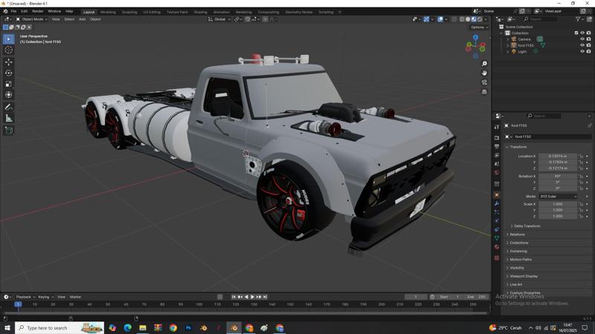Open the File menu
The height and width of the screenshot is (334, 595).
click(x=13, y=11)
